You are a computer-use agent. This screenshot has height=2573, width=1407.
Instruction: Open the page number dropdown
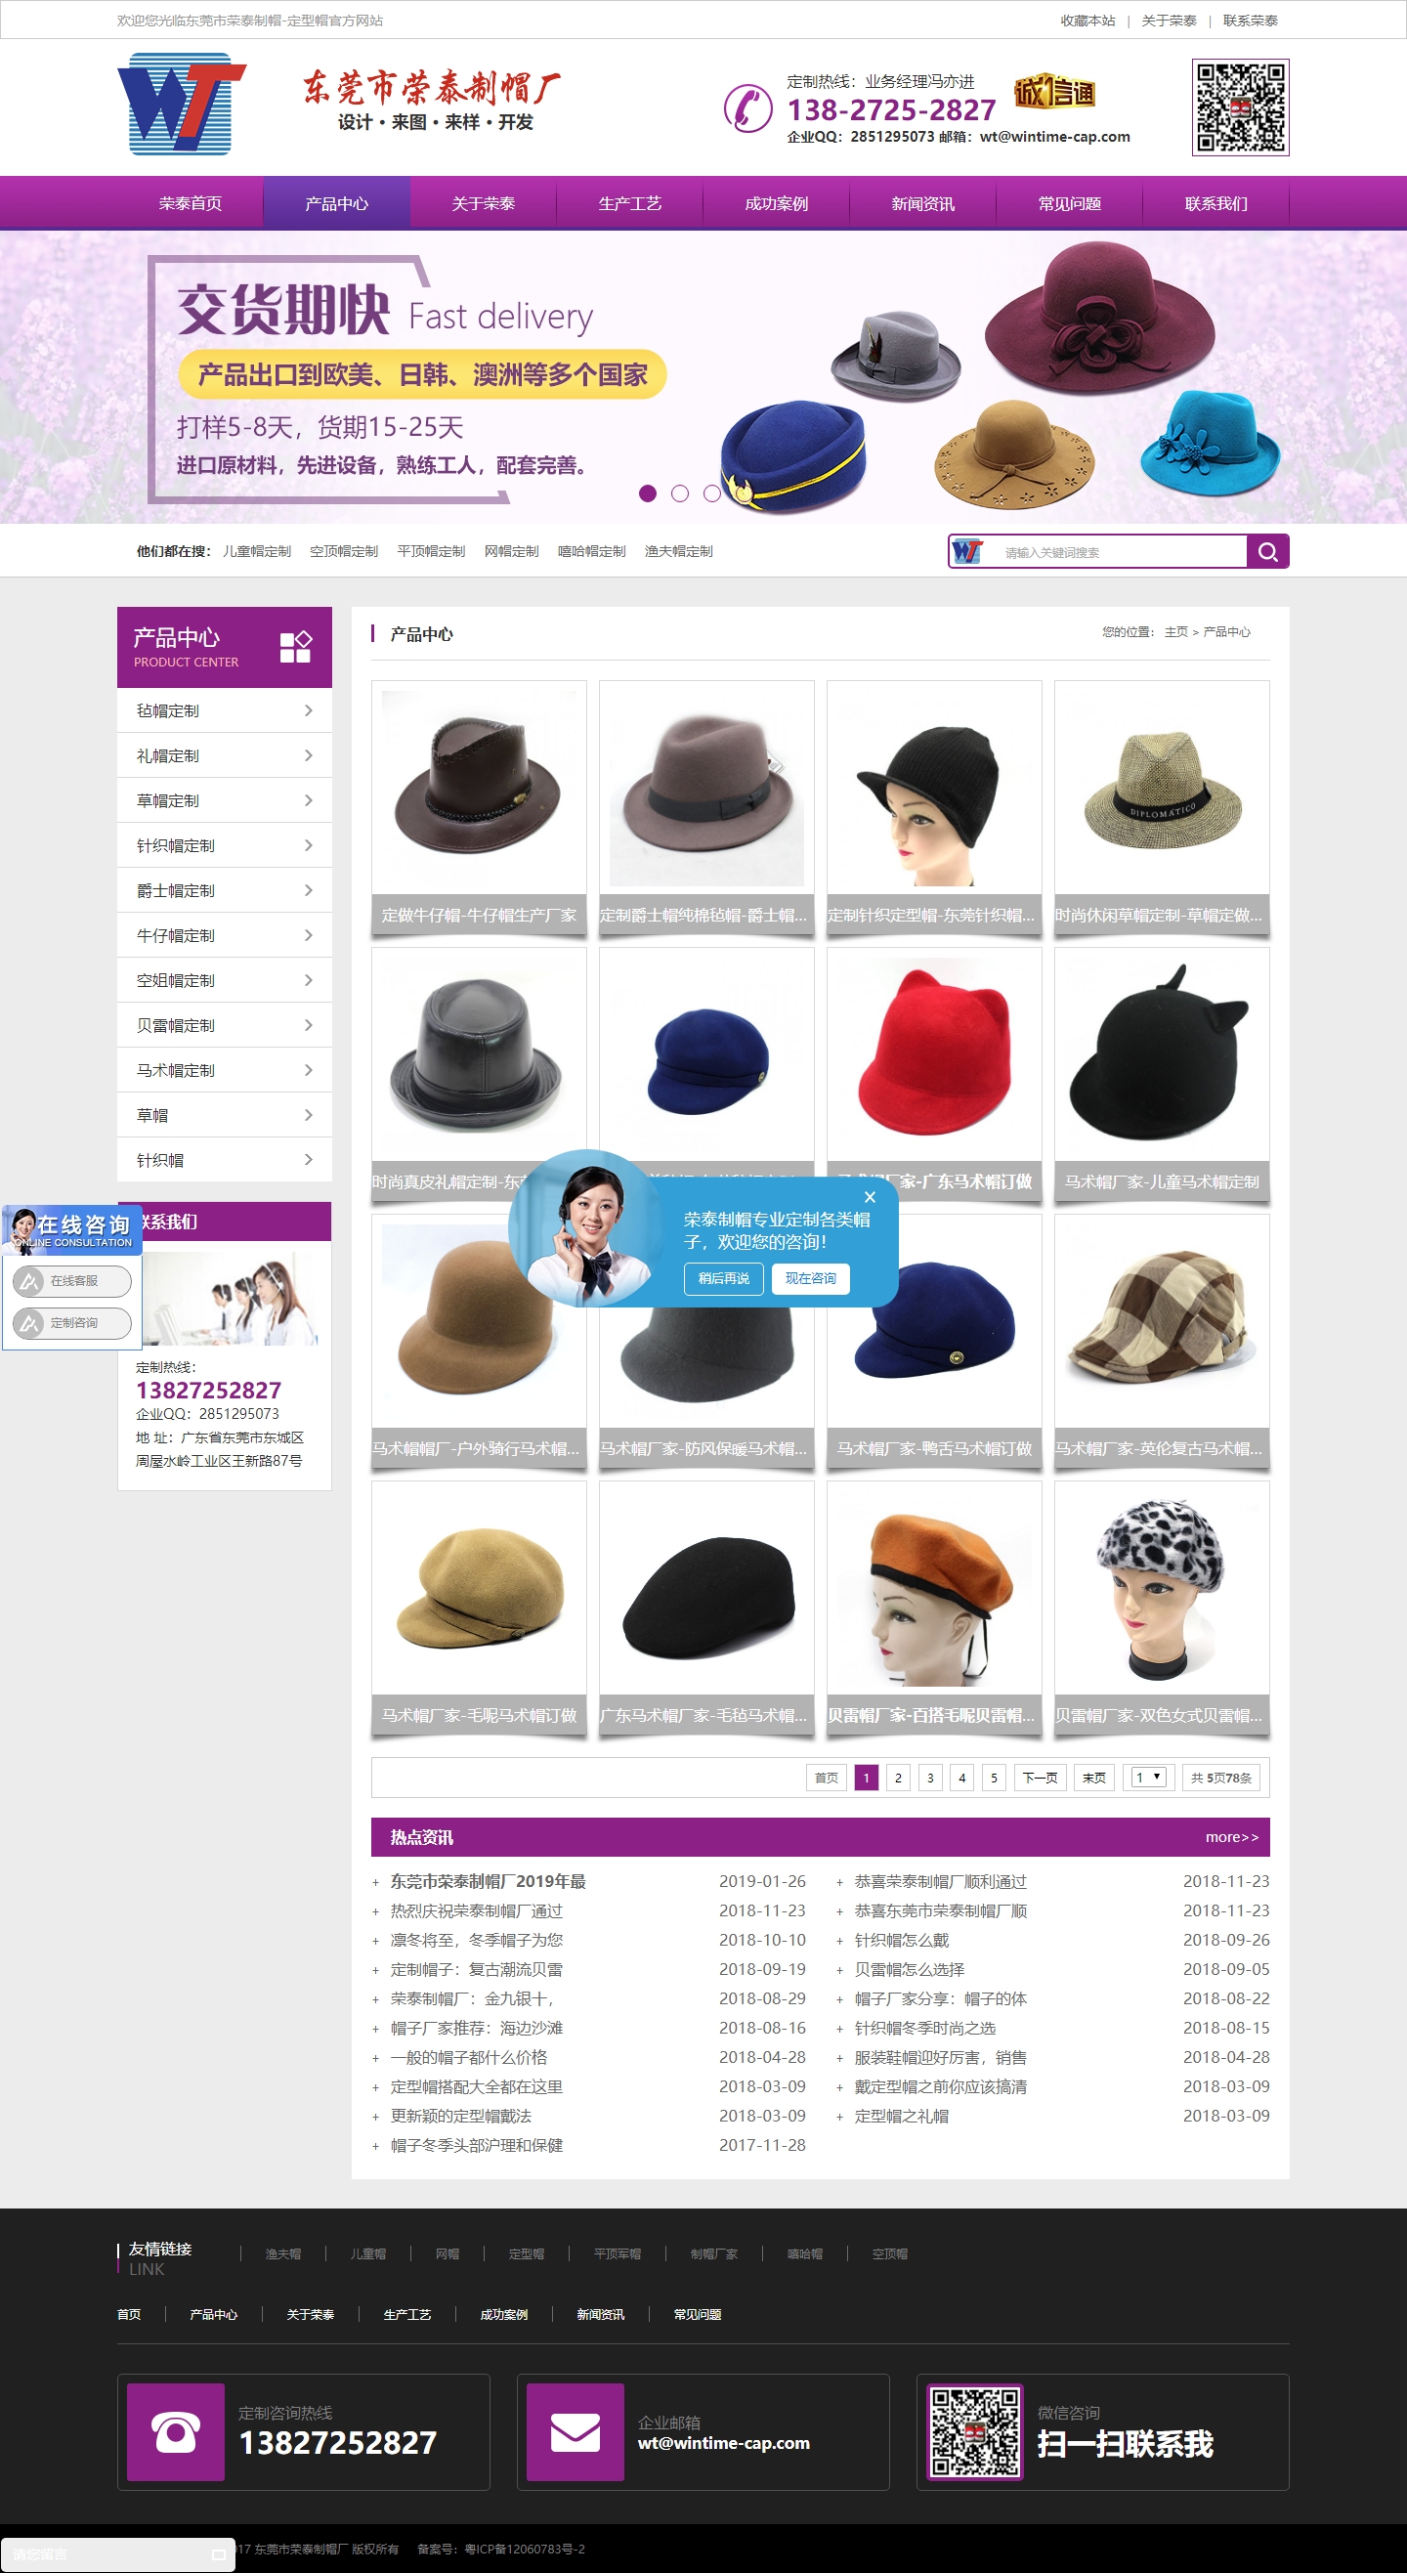coord(1148,1777)
